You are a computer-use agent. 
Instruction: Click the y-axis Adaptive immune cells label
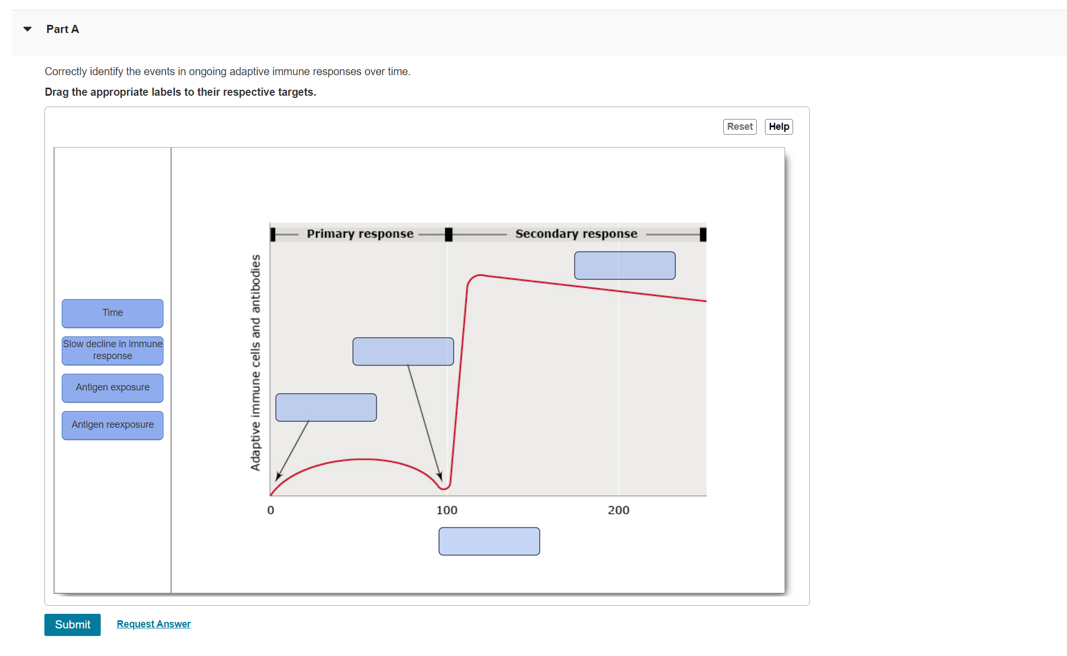(x=256, y=362)
